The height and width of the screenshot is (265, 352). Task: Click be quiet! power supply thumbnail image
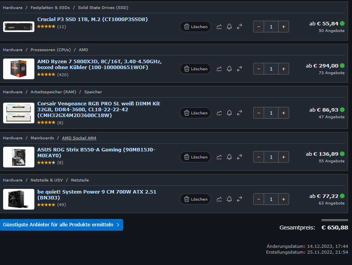coord(19,199)
